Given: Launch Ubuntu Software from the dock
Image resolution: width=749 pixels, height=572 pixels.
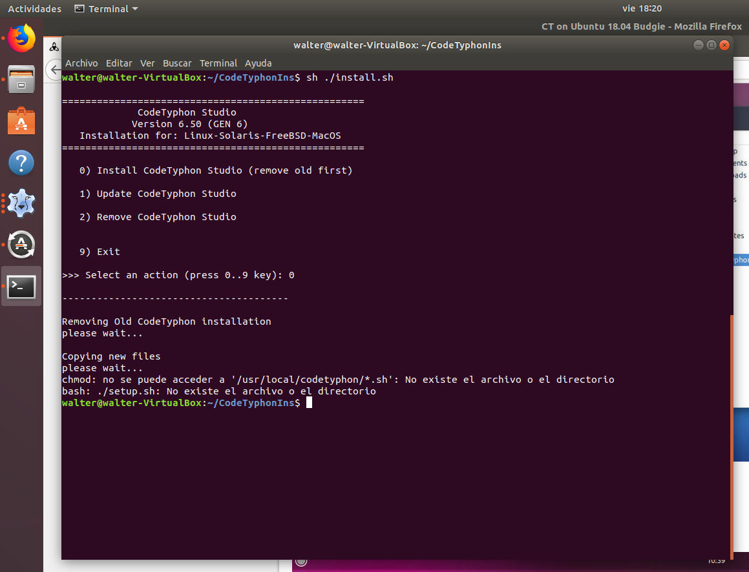Looking at the screenshot, I should click(x=21, y=121).
